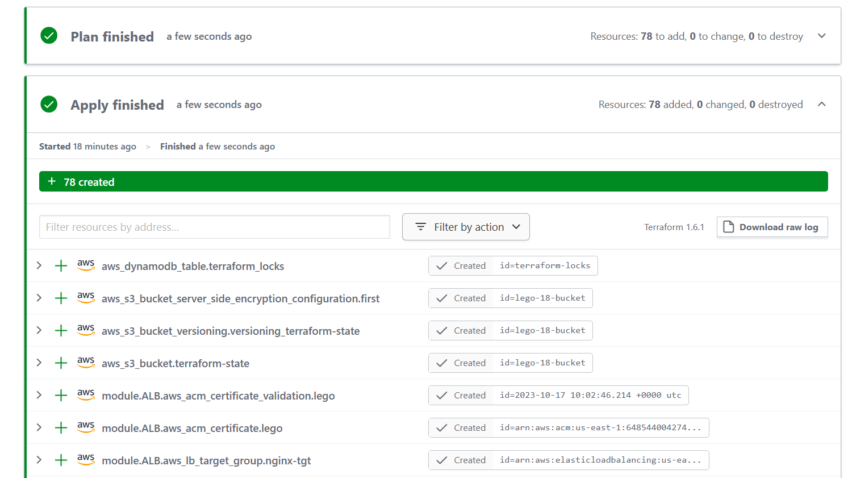Click the checkmark in the Created badge for terraform_locks
This screenshot has width=848, height=478.
[x=442, y=265]
